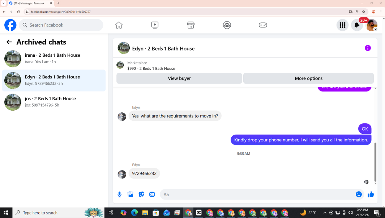Click the seen-by avatar indicator
The height and width of the screenshot is (218, 385).
click(x=366, y=182)
